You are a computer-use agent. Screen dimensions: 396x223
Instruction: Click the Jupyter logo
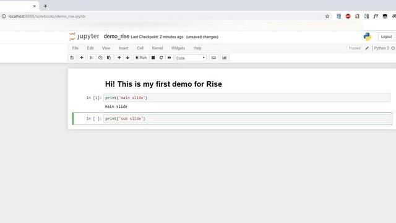click(x=84, y=37)
